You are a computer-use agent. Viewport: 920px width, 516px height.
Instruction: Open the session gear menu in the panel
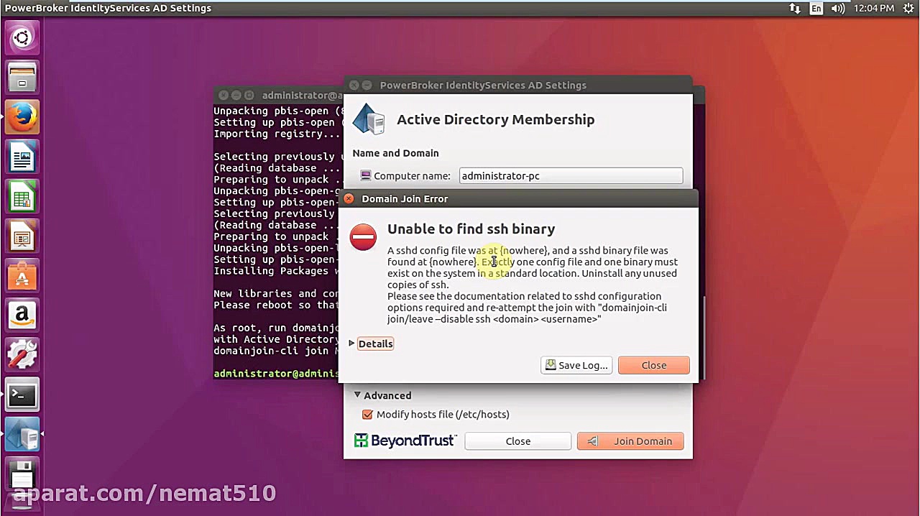point(908,9)
